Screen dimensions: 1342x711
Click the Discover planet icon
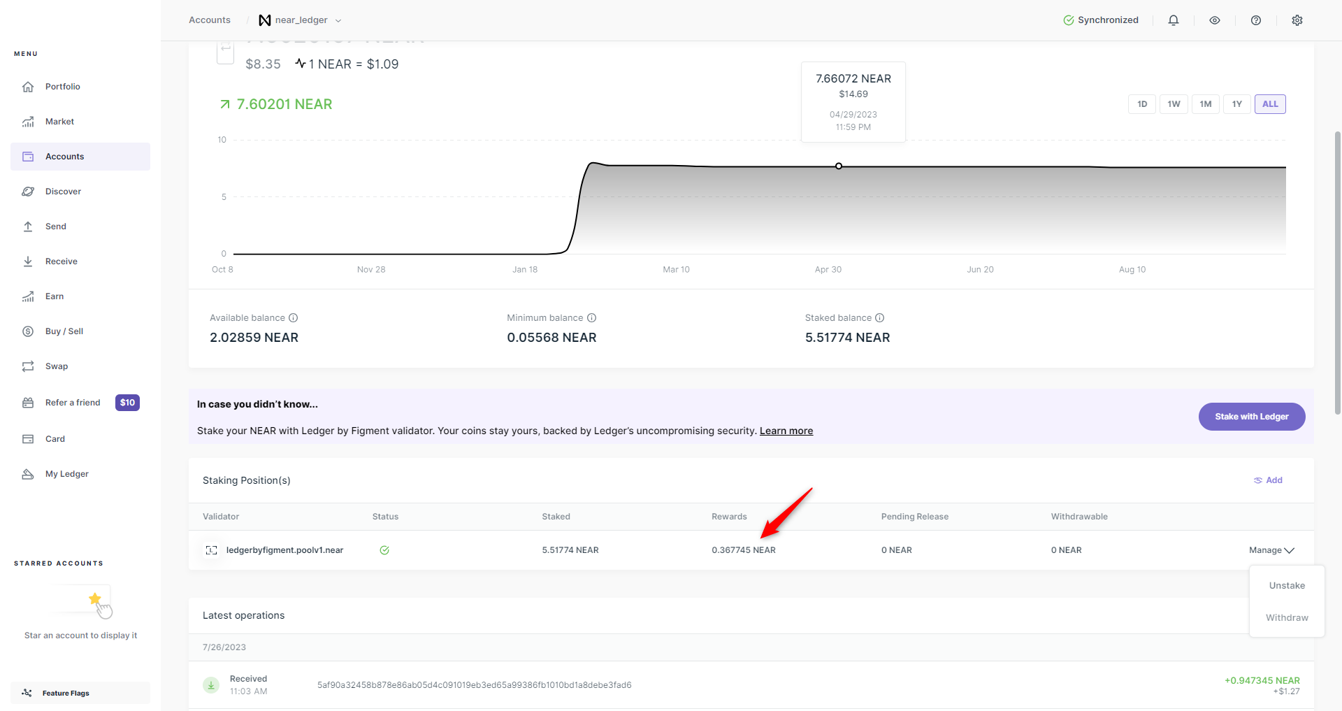[x=28, y=192]
